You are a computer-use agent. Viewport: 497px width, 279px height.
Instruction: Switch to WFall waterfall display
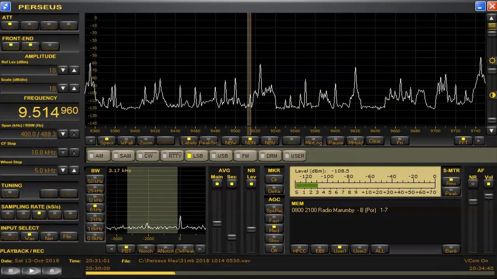tap(127, 141)
